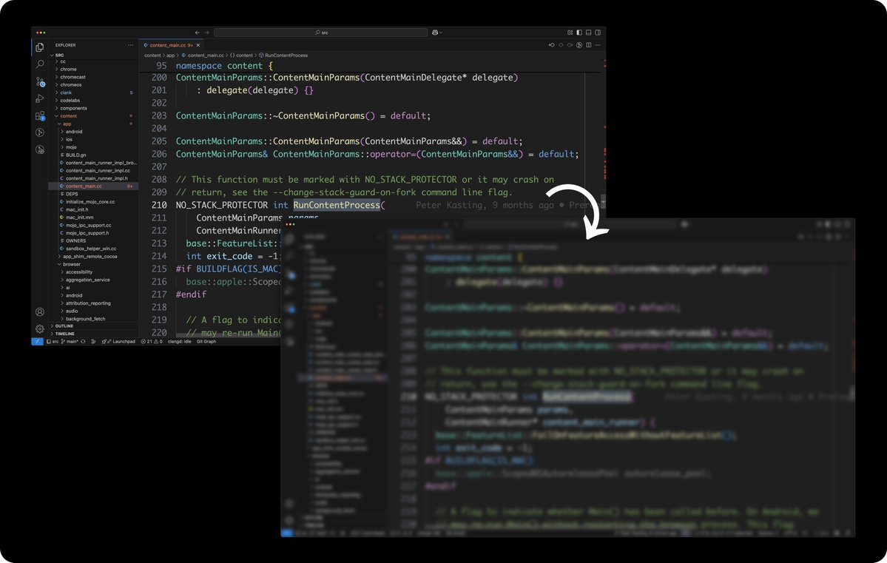
Task: Toggle the bottom panel visibility
Action: tap(588, 33)
